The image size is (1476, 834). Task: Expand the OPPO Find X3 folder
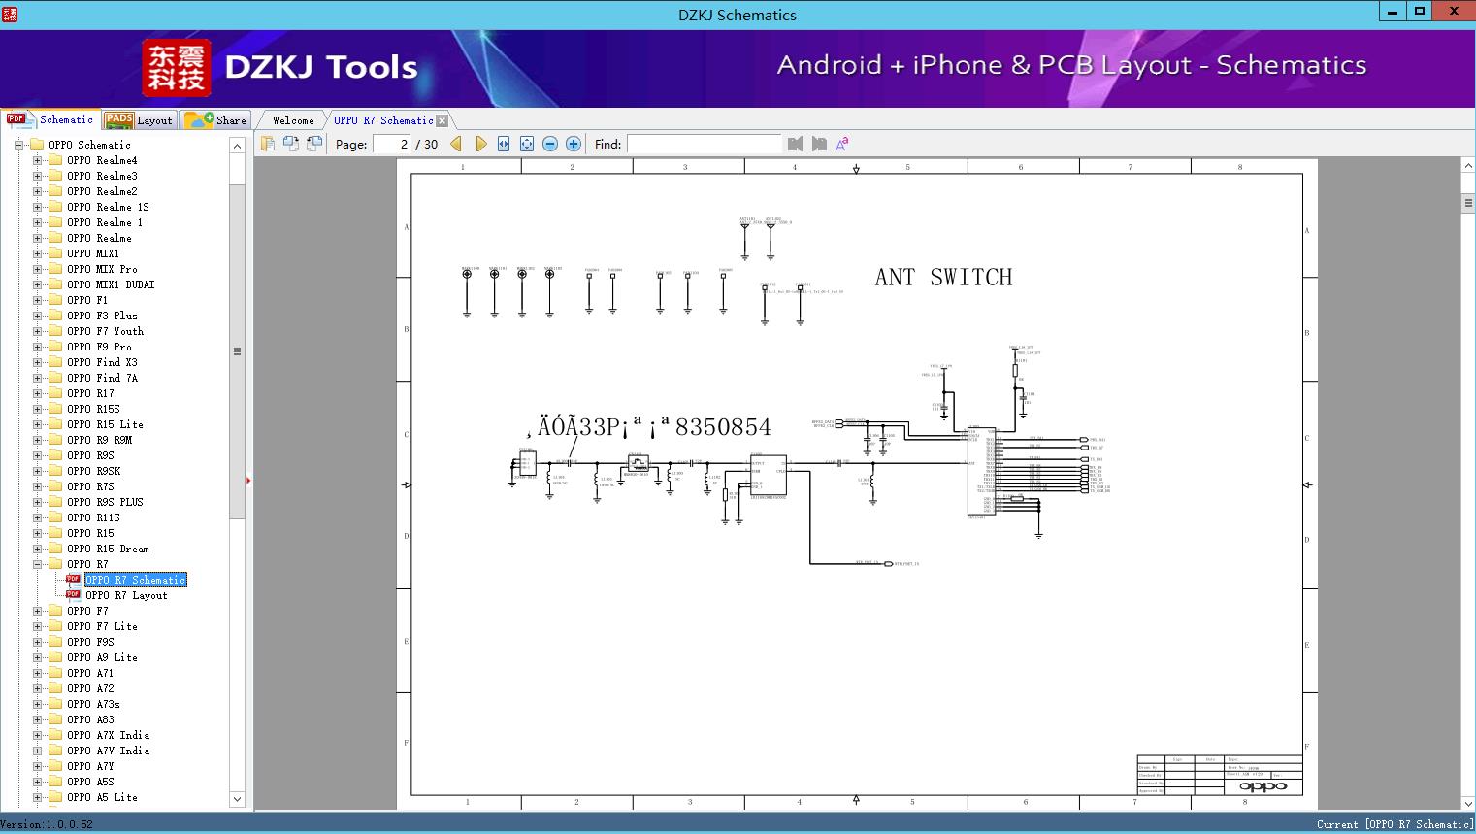pyautogui.click(x=37, y=362)
